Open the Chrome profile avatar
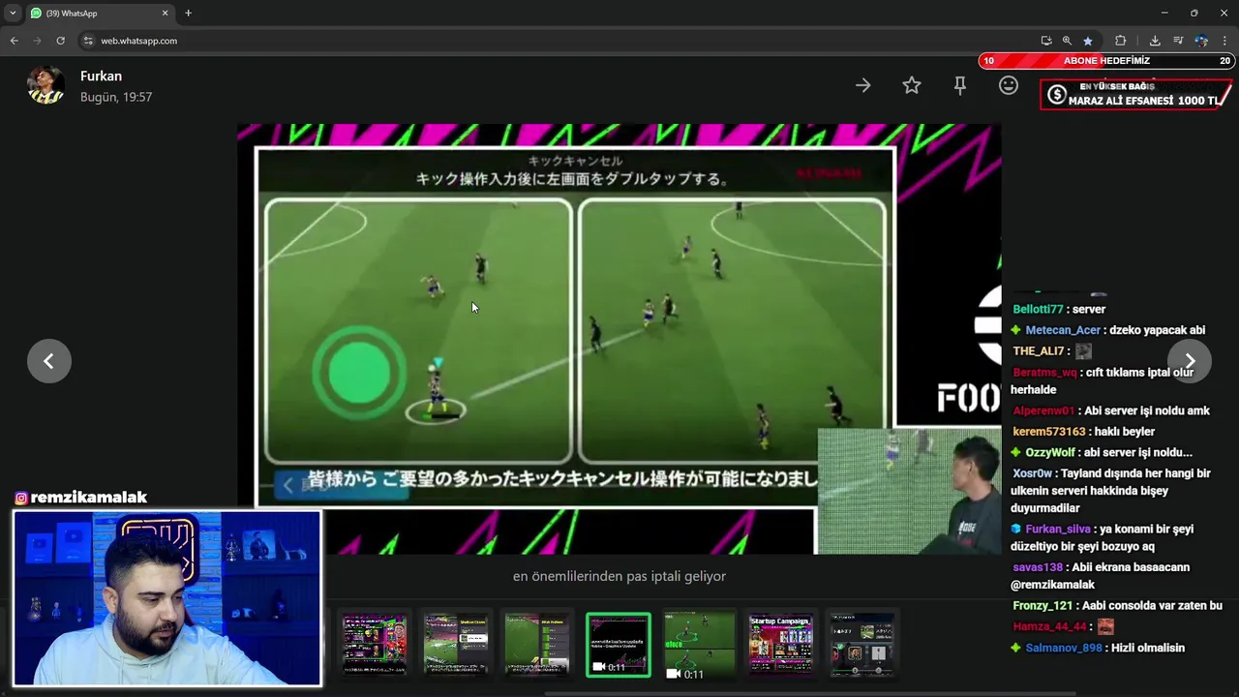This screenshot has width=1239, height=697. (x=1201, y=41)
